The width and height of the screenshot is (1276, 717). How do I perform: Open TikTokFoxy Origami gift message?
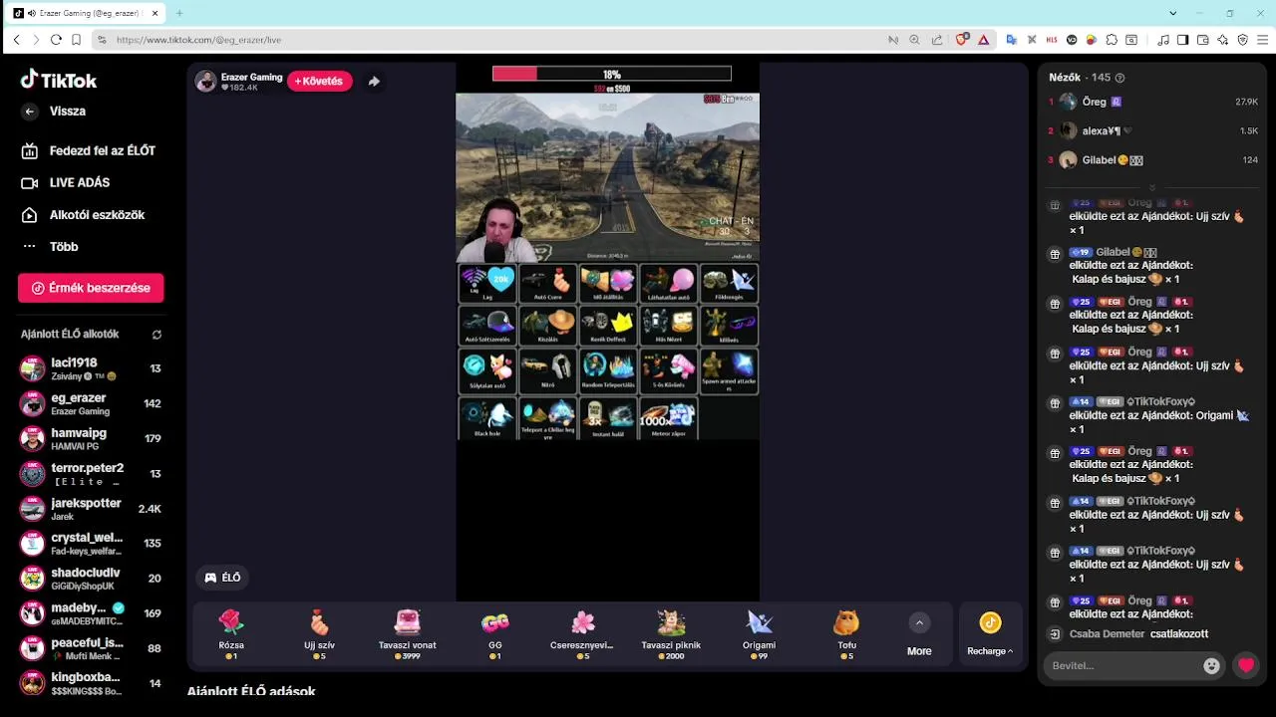click(x=1152, y=415)
